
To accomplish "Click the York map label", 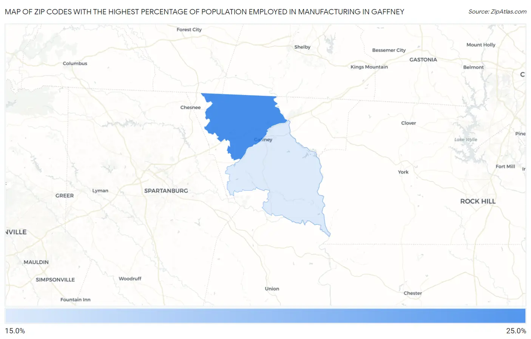I will [x=403, y=172].
